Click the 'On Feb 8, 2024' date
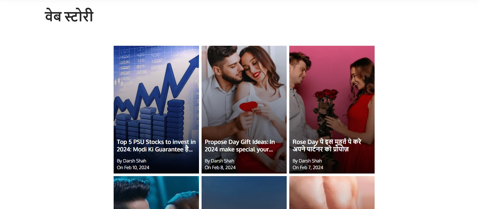The width and height of the screenshot is (479, 209). pyautogui.click(x=220, y=167)
